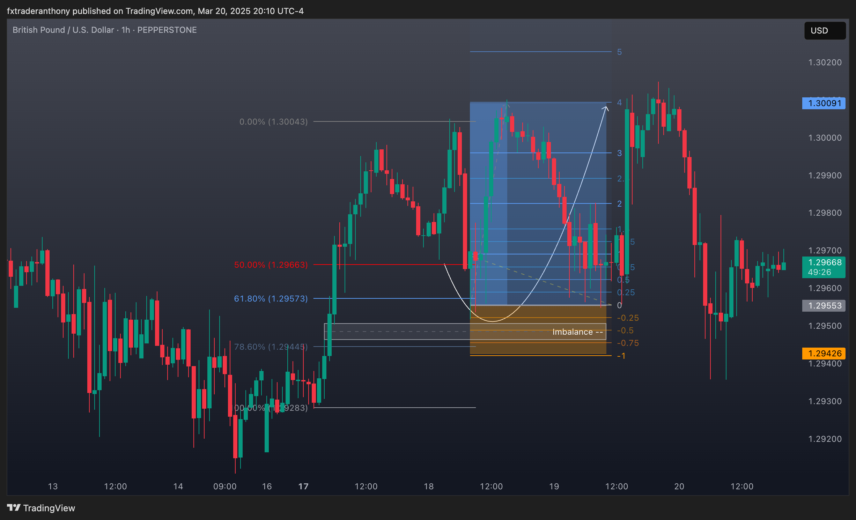
Task: Click the 13 date label on the time axis
Action: point(53,486)
